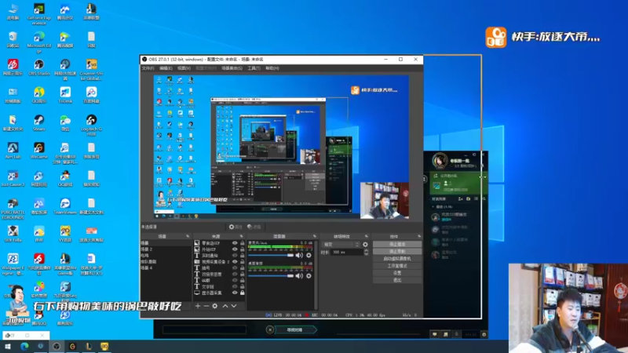
Task: Adjust microphone/Aux volume slider
Action: point(271,256)
